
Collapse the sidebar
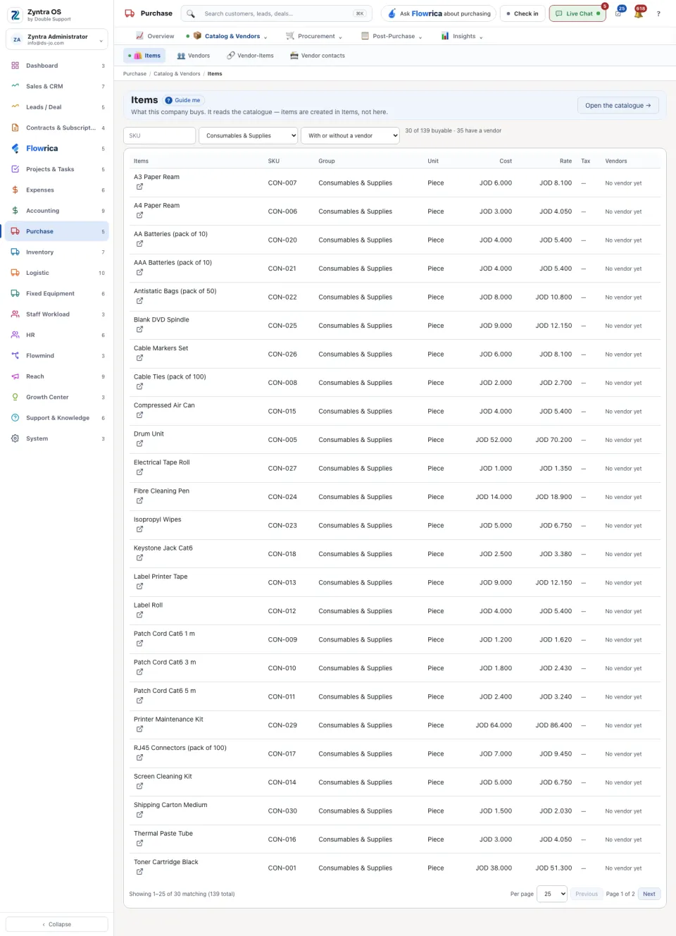coord(57,924)
